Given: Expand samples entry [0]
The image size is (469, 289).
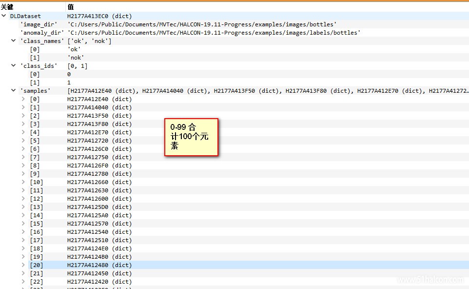Looking at the screenshot, I should point(23,99).
